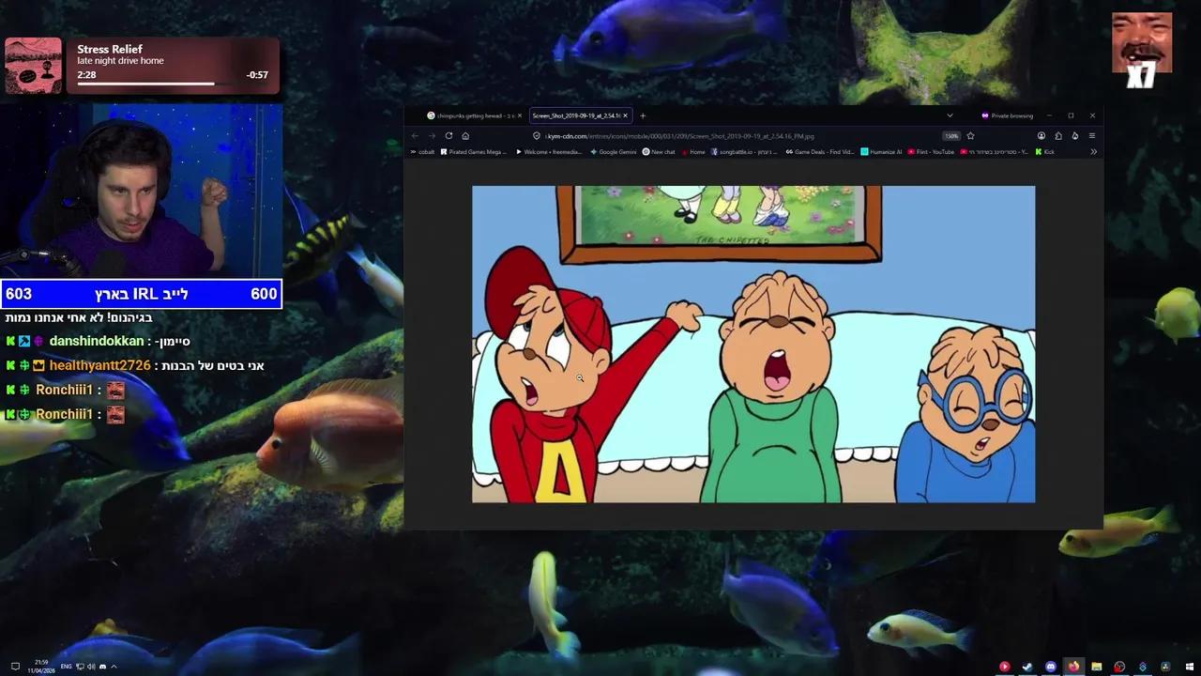Viewport: 1201px width, 676px height.
Task: Open the extensions puzzle icon
Action: click(1058, 136)
